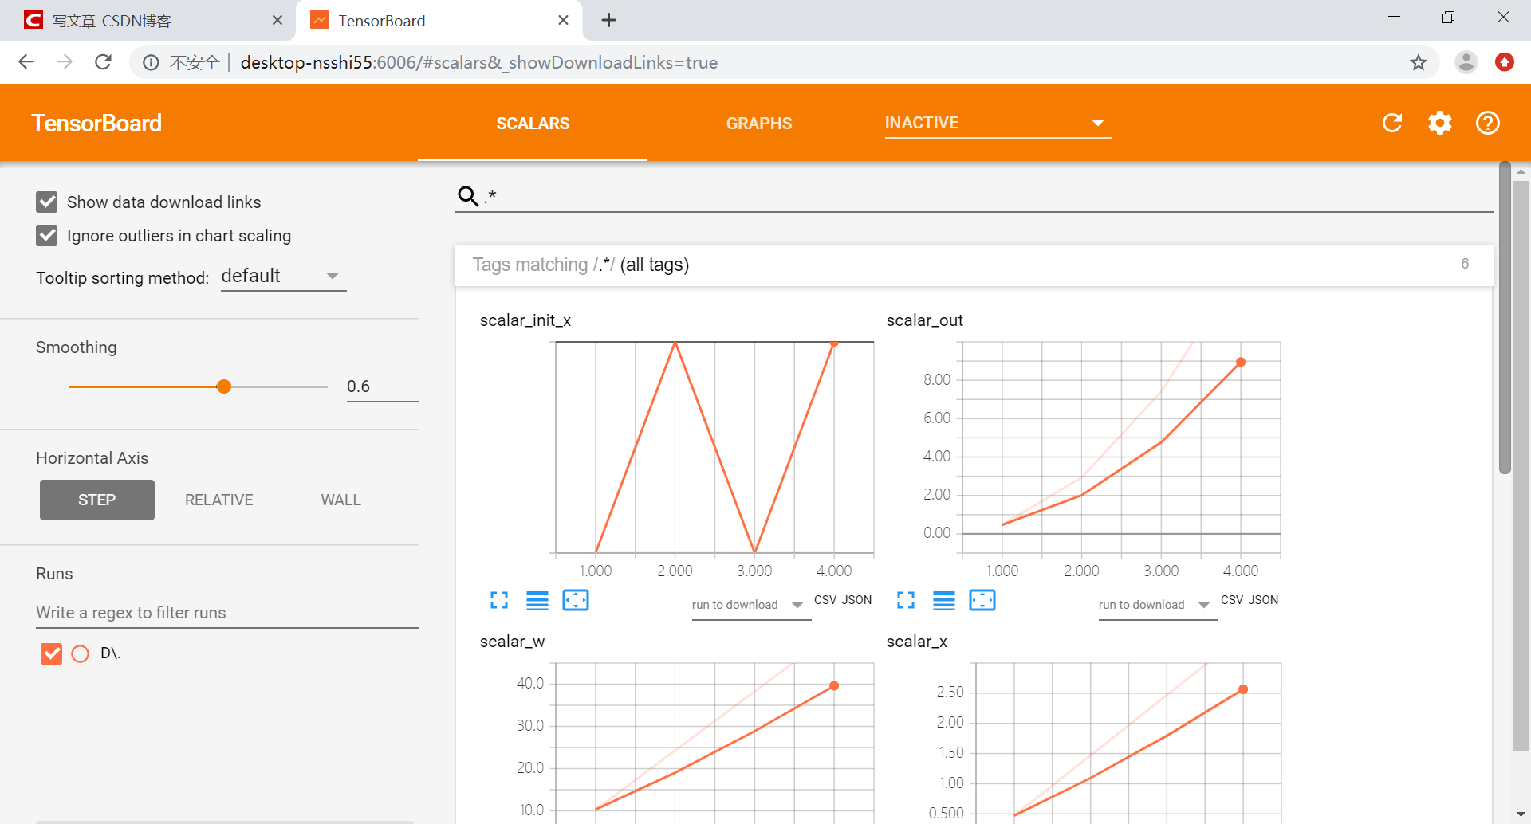Fit domain to data on scalar_init_x chart
Screen dimensions: 1531x824
click(x=576, y=600)
